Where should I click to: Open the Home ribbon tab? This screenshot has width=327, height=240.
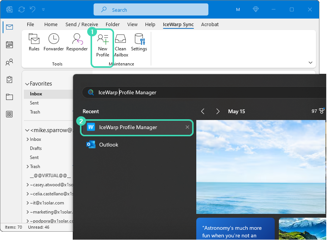(51, 24)
